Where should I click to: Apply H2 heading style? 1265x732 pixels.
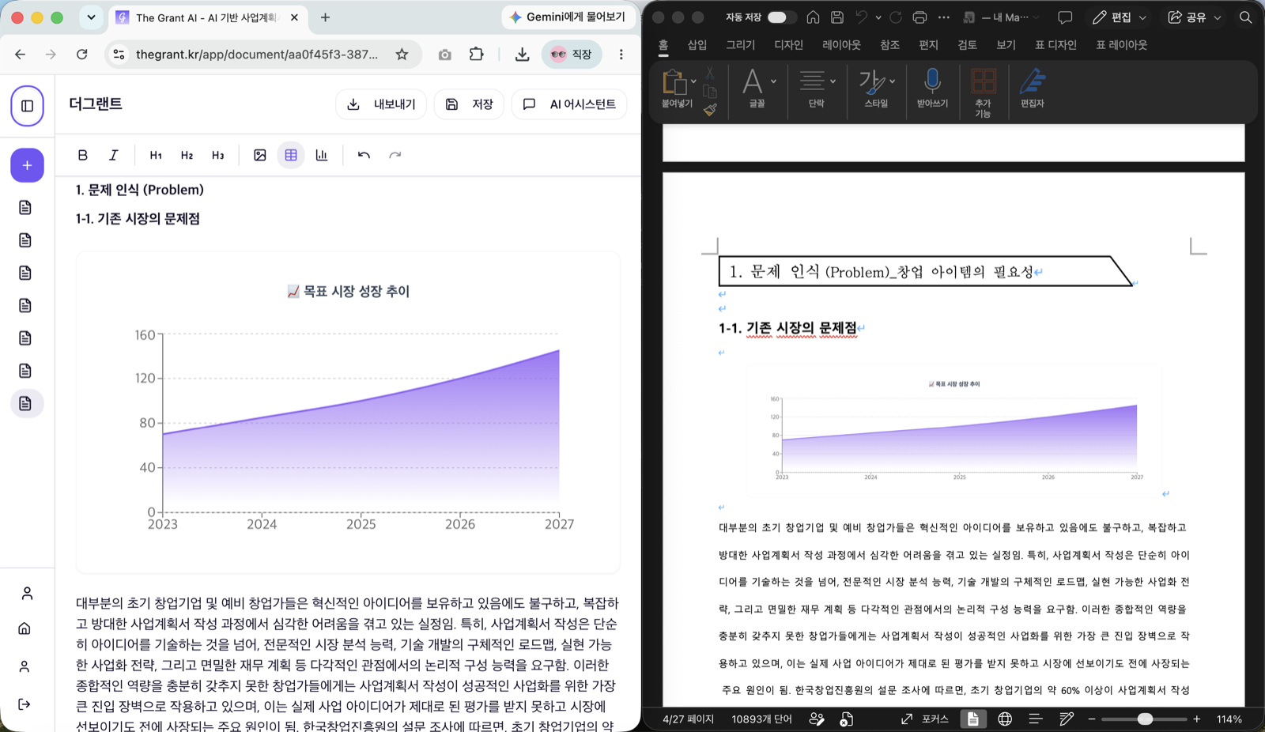tap(187, 155)
